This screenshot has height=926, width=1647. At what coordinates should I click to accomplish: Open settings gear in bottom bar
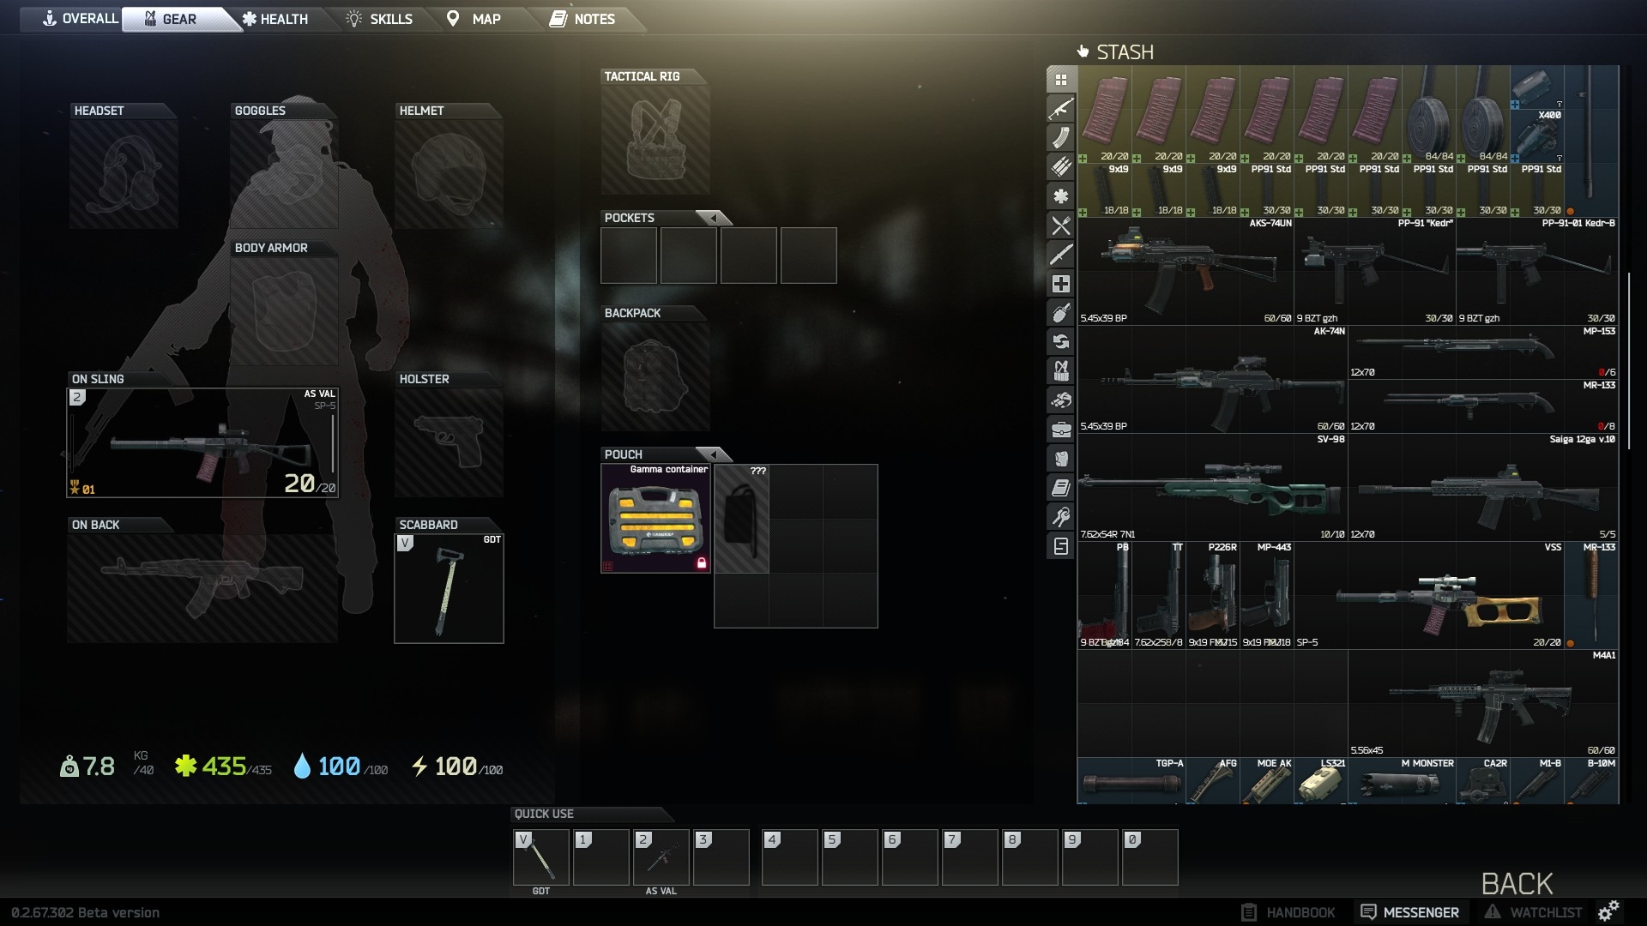[x=1608, y=911]
